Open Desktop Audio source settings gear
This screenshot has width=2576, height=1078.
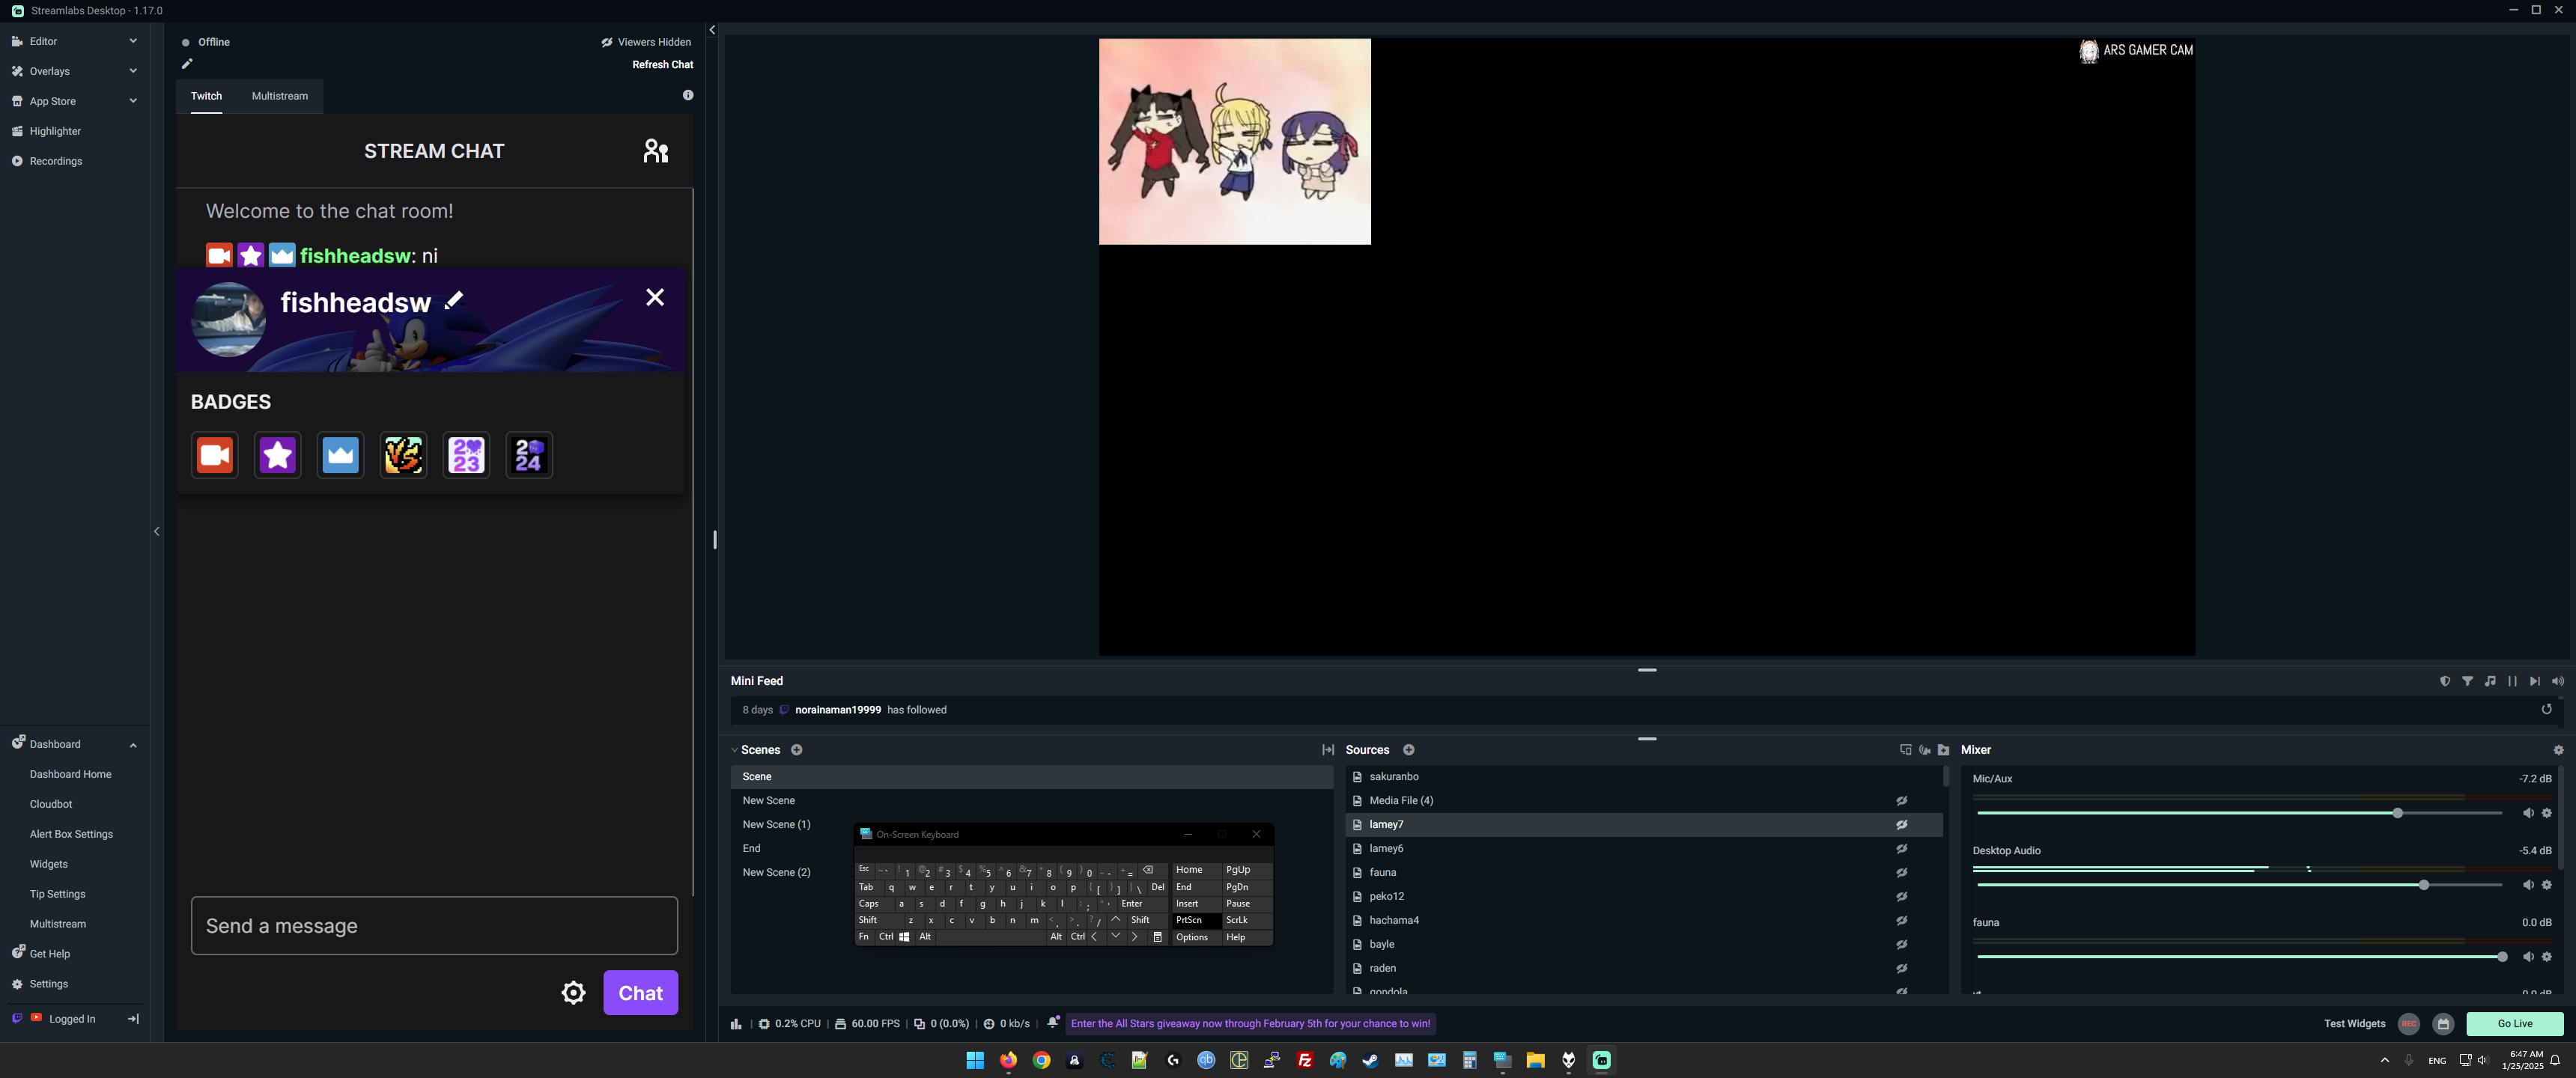(2547, 885)
